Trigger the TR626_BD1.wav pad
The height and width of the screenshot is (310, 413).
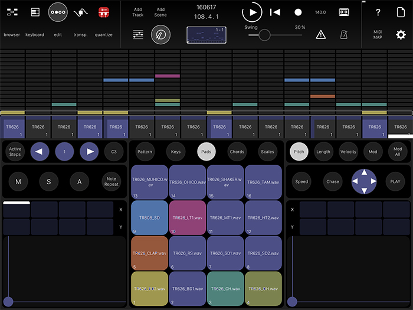188,289
